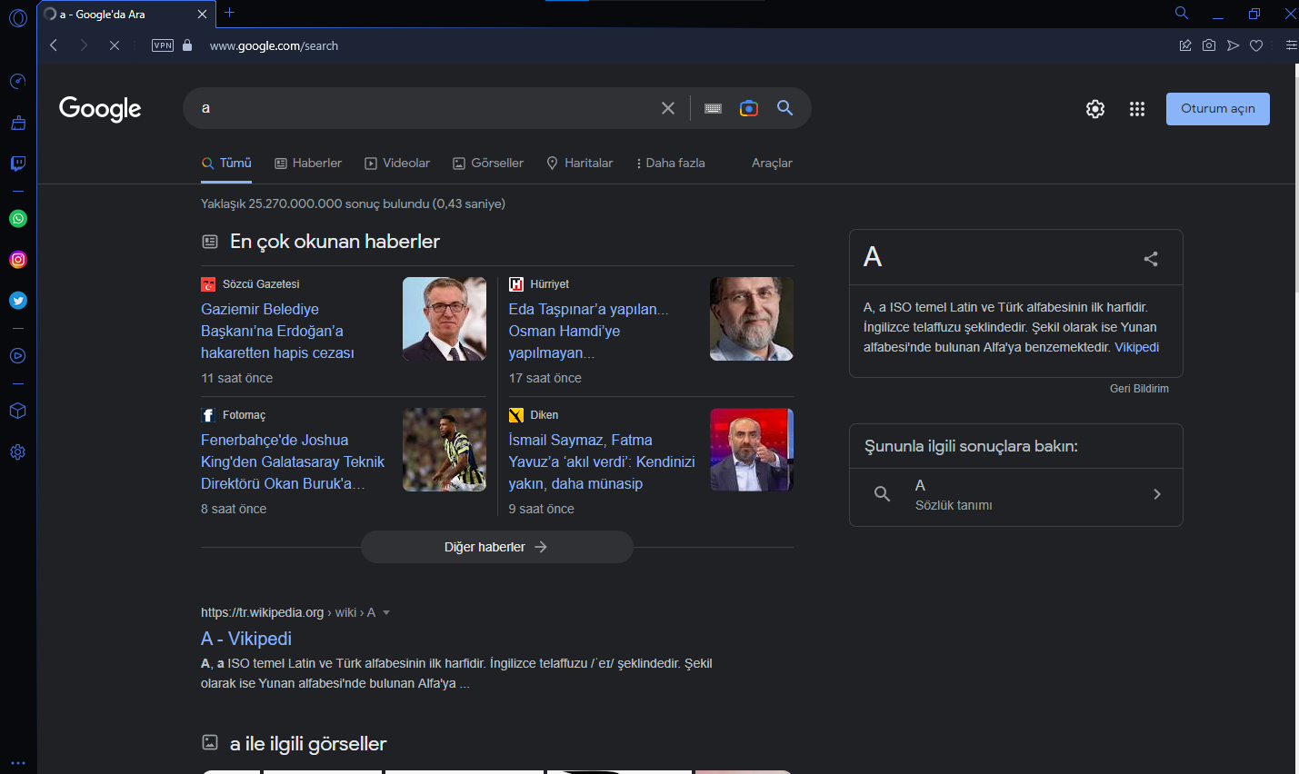Image resolution: width=1299 pixels, height=774 pixels.
Task: Open the Player icon in the sidebar
Action: 17,356
